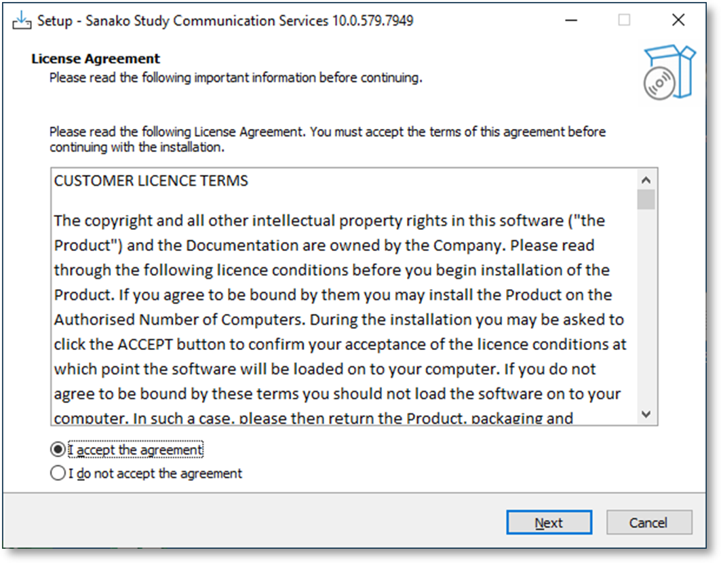
Task: Select "I accept the agreement" radio button
Action: pos(58,450)
